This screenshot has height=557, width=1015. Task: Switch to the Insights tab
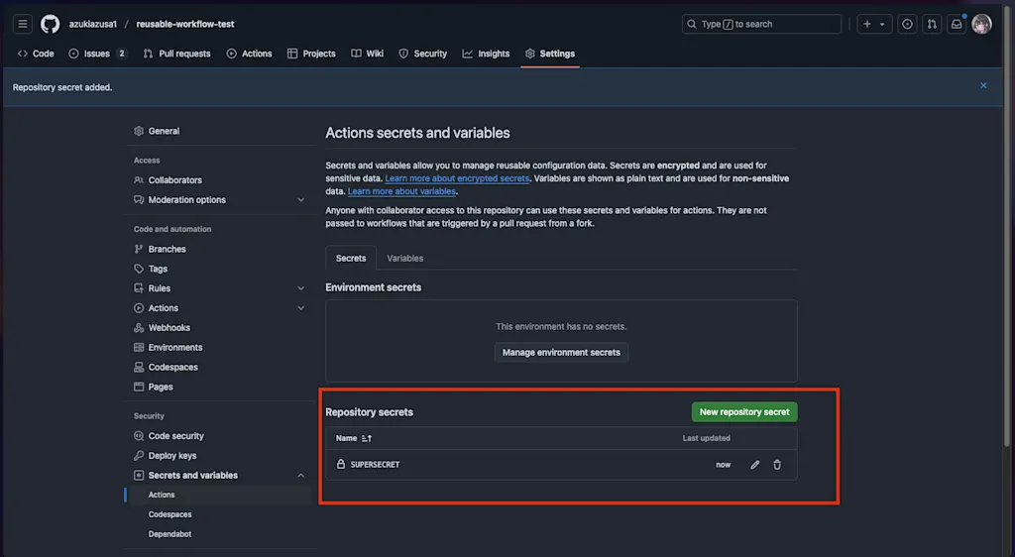tap(486, 54)
